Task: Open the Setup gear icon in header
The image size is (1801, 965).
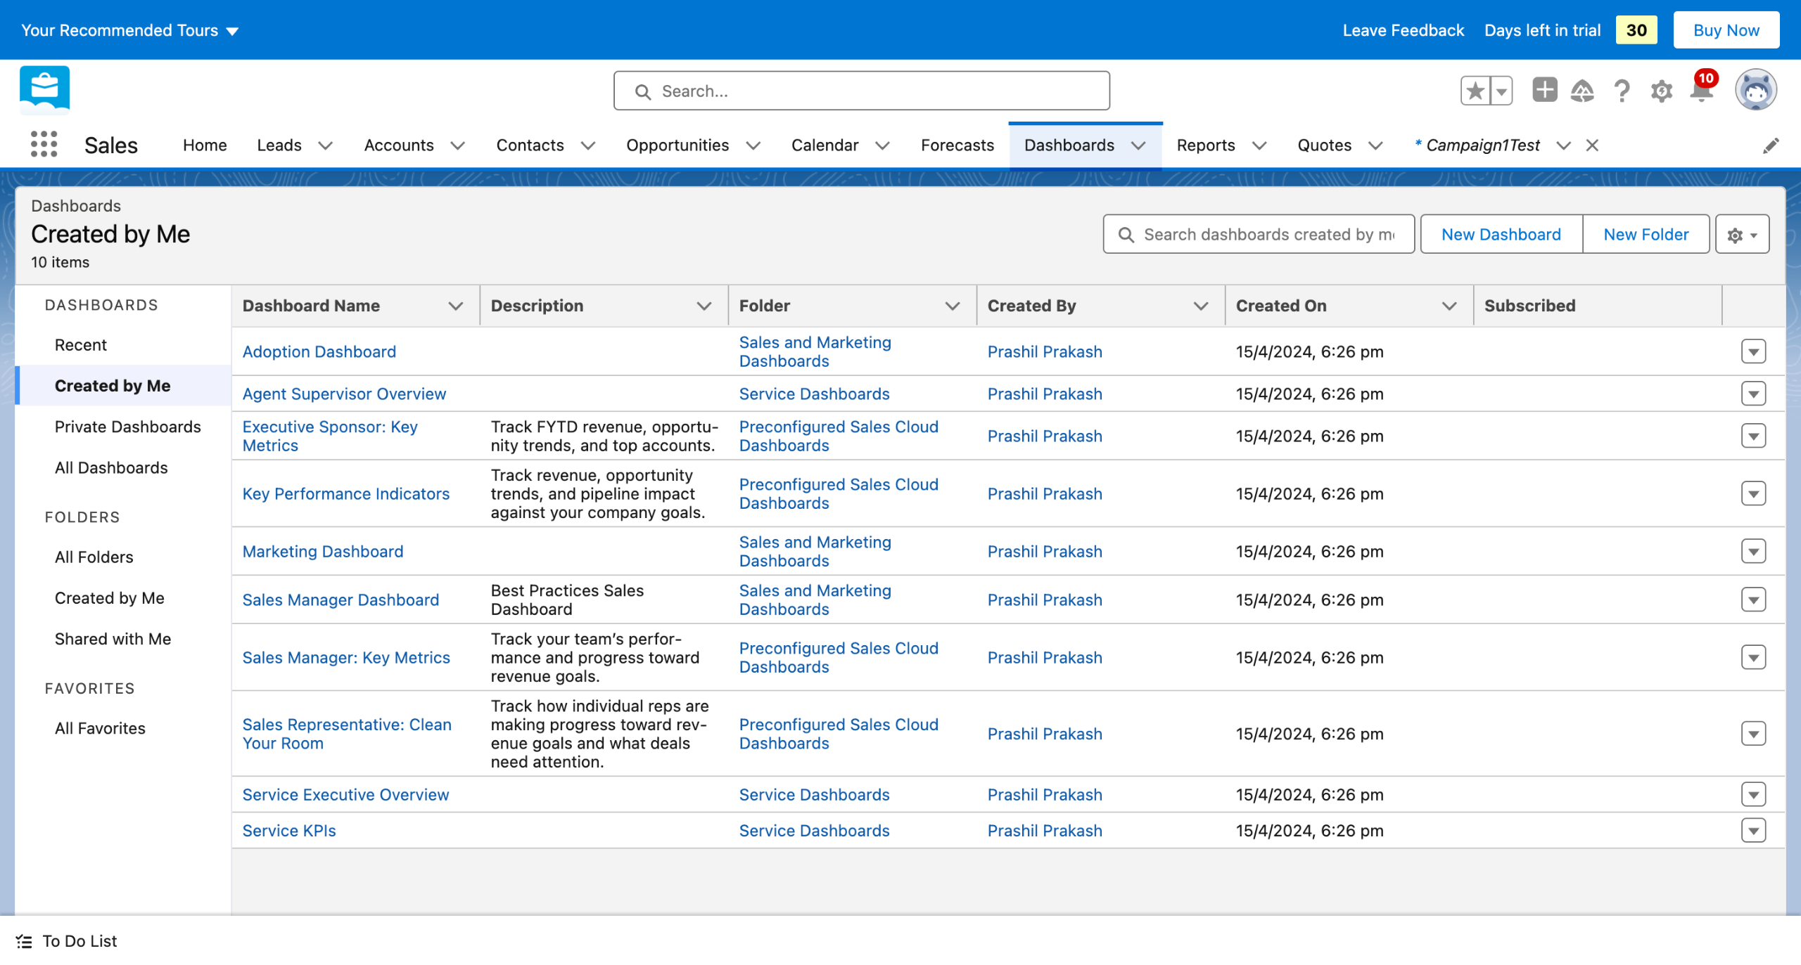Action: (x=1662, y=91)
